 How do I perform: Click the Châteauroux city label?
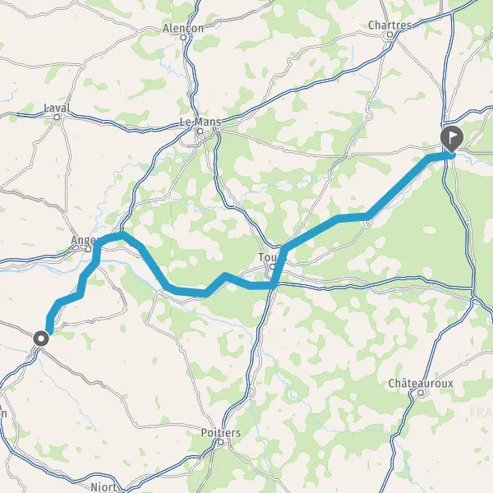click(421, 383)
